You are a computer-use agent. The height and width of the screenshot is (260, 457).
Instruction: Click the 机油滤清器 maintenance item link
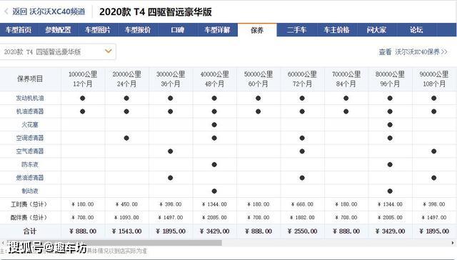[x=30, y=111]
